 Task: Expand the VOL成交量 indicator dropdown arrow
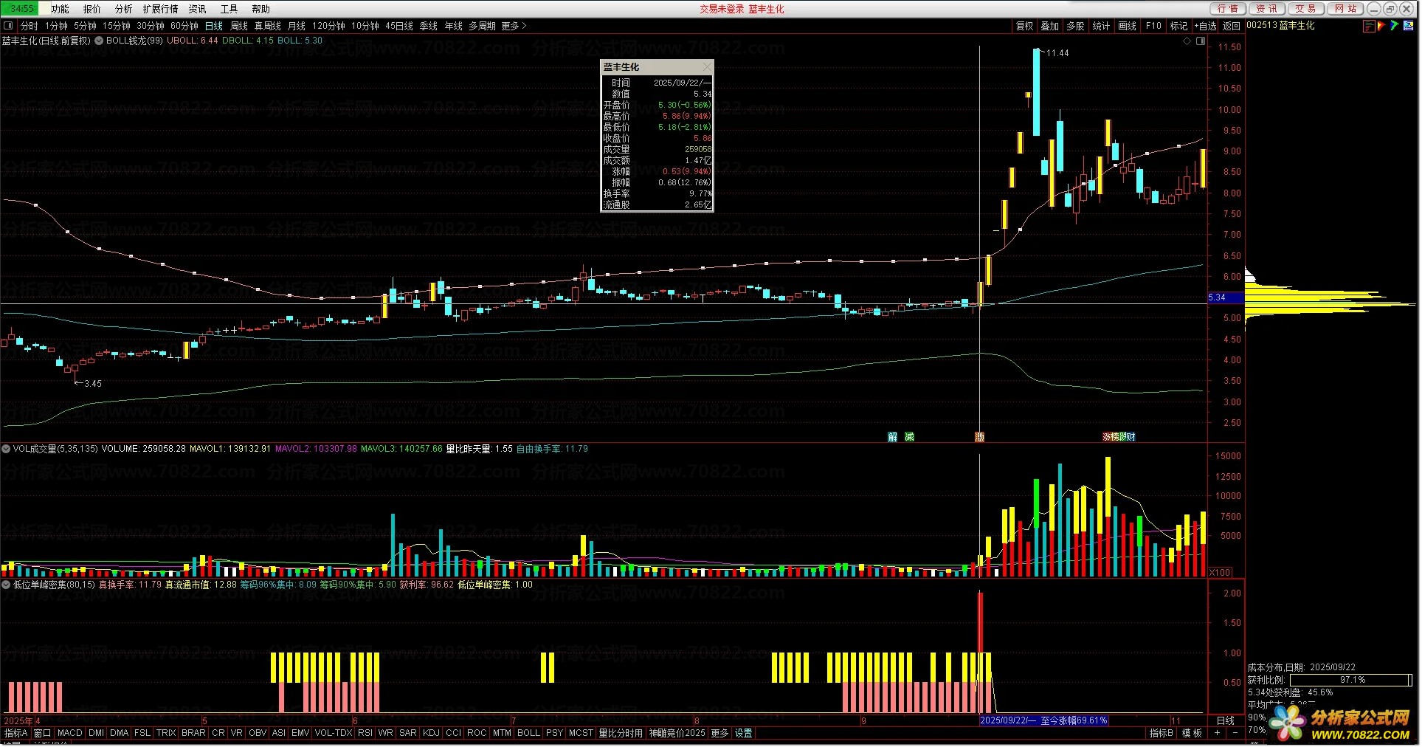pos(6,449)
